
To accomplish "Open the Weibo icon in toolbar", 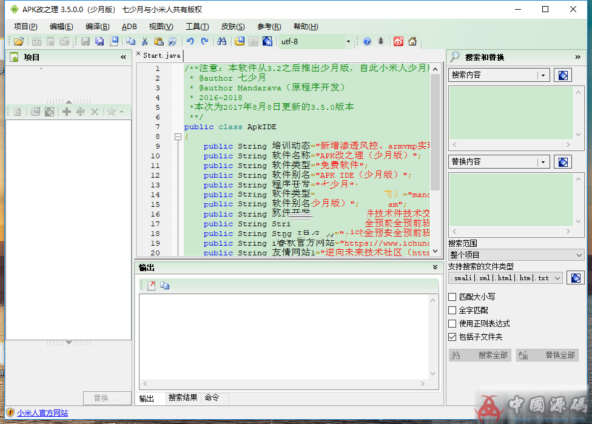I will (399, 41).
